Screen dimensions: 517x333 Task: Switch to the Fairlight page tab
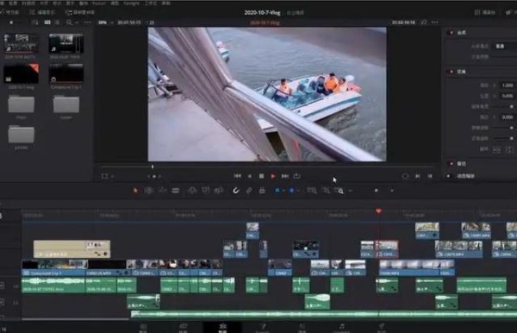click(342, 327)
